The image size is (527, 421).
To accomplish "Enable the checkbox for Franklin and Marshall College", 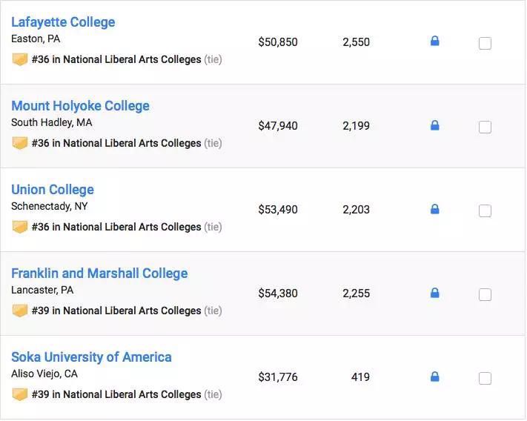I will tap(485, 295).
